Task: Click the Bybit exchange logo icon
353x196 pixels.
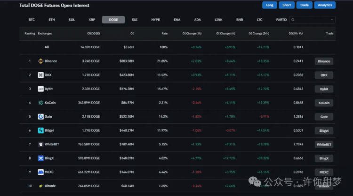Action: point(40,89)
